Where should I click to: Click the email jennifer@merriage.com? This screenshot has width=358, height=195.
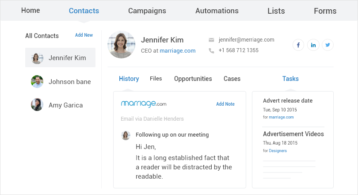click(x=246, y=40)
